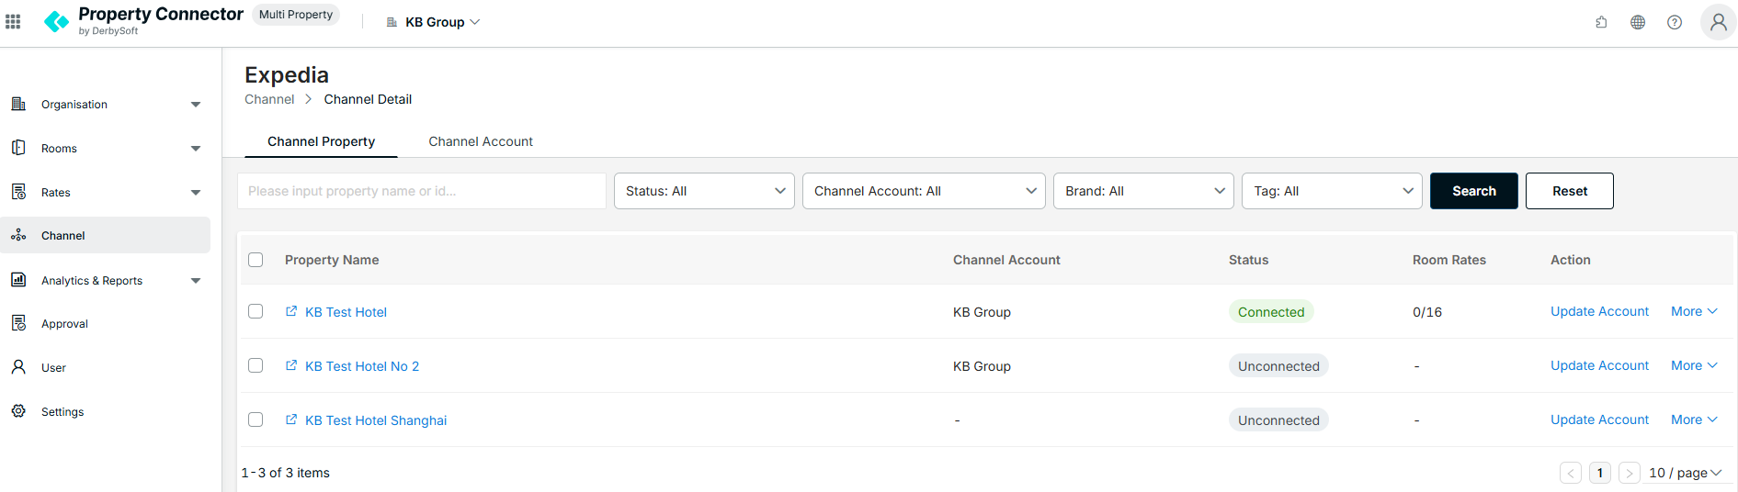Click the Property Name column header
The height and width of the screenshot is (492, 1738).
click(332, 260)
